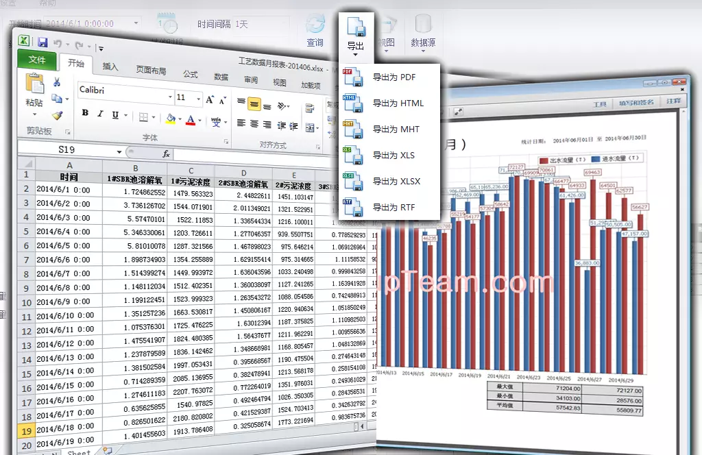The height and width of the screenshot is (455, 702).
Task: Expand the 字体 font dialog launcher
Action: pyautogui.click(x=226, y=142)
